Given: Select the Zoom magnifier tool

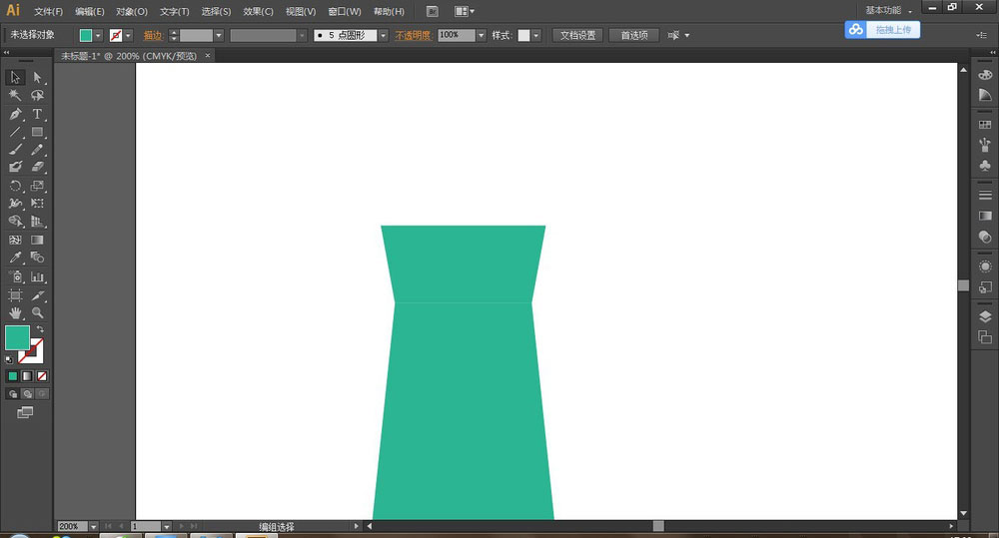Looking at the screenshot, I should pos(38,312).
